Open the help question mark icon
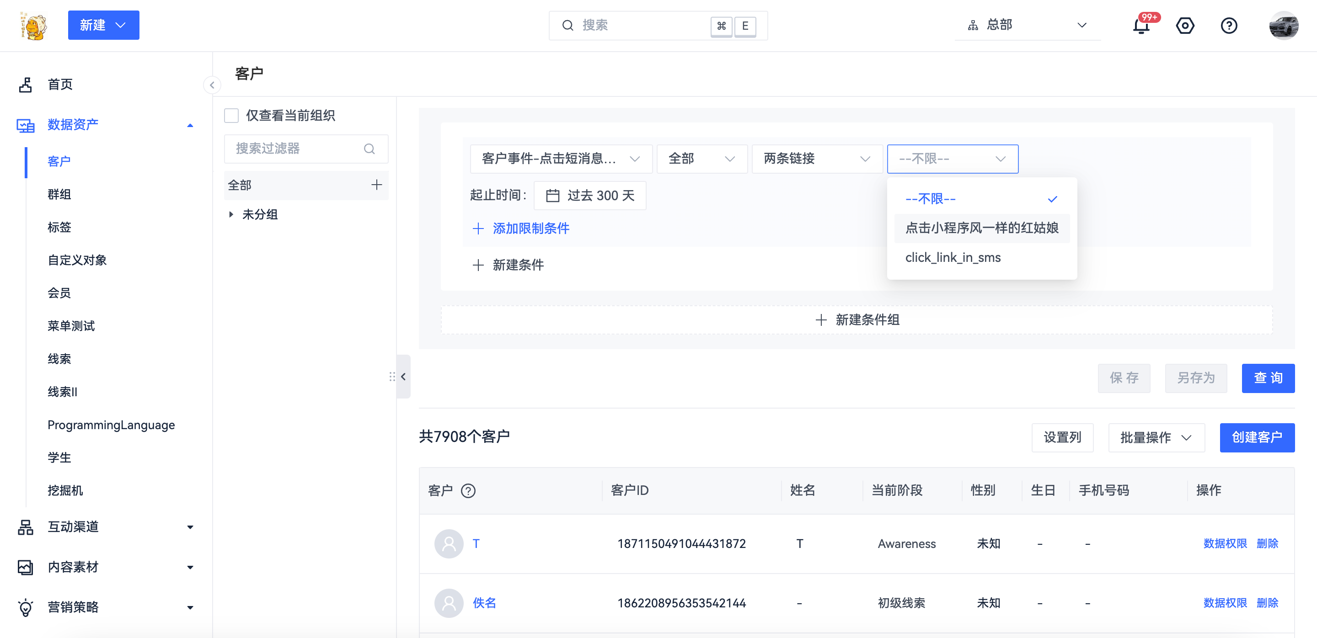Screen dimensions: 1317x638 [x=1229, y=26]
